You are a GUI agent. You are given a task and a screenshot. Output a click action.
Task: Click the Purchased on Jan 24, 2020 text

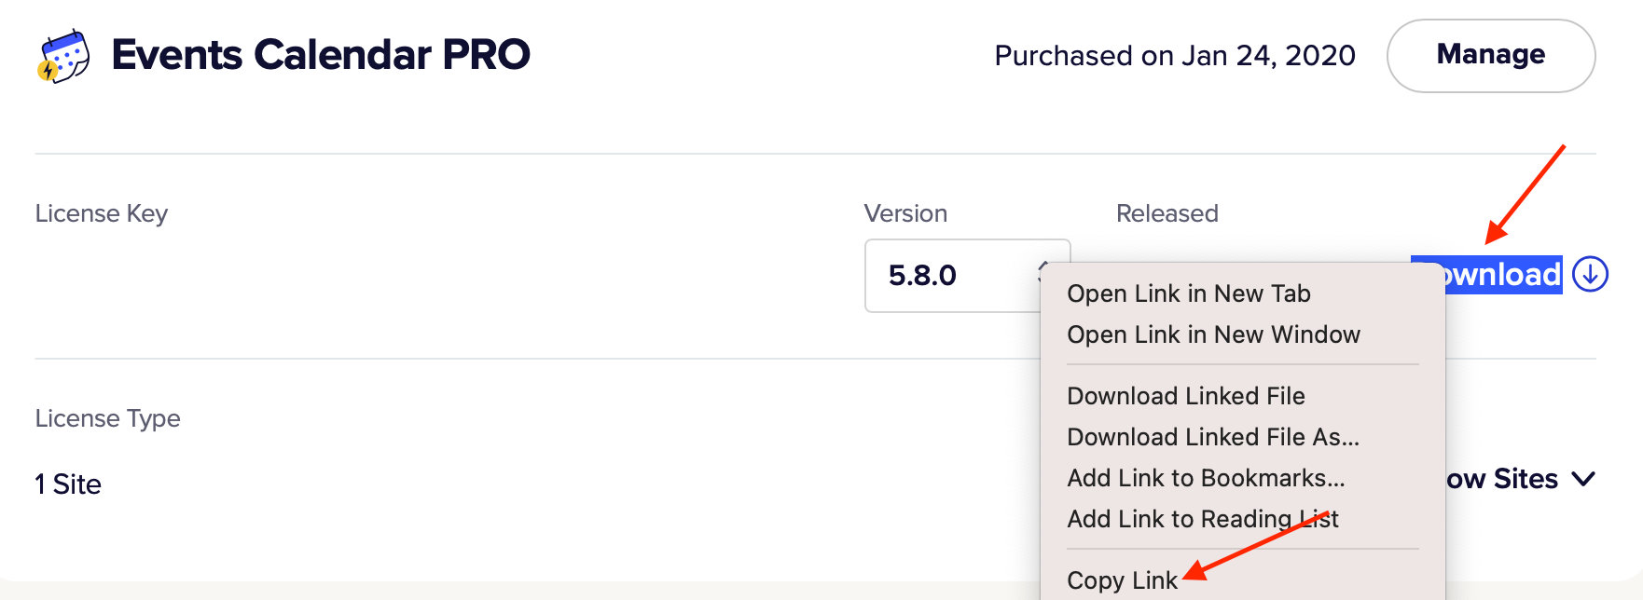pos(1175,56)
